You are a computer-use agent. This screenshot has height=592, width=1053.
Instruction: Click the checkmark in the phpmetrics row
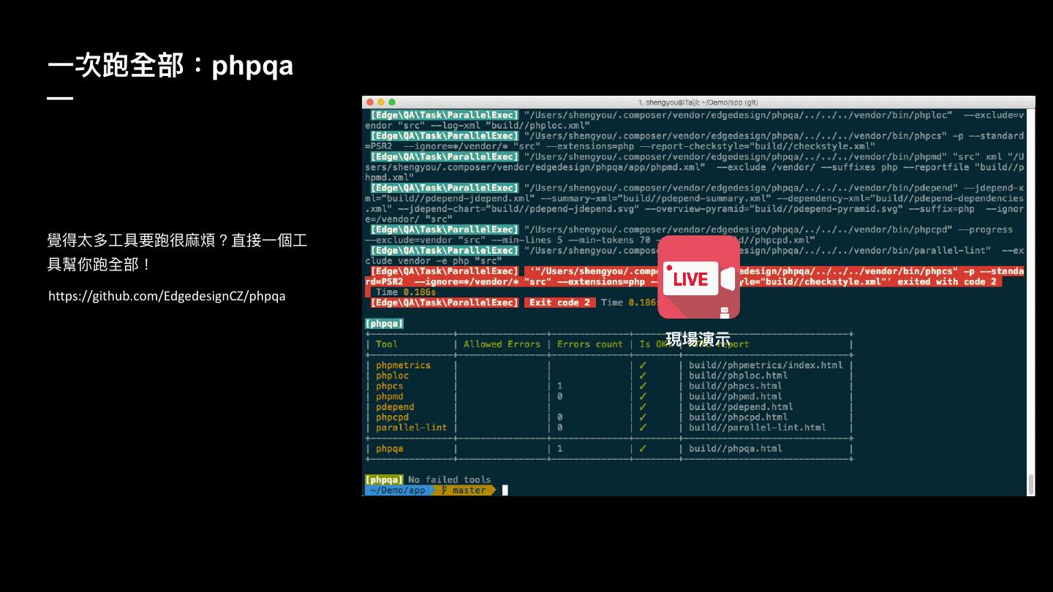(643, 365)
